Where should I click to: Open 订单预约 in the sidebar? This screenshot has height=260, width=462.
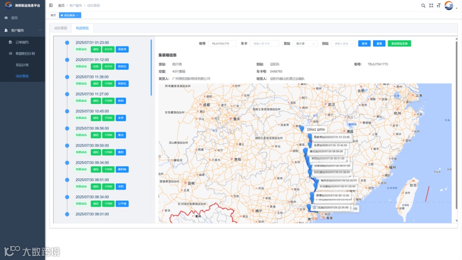[x=23, y=42]
